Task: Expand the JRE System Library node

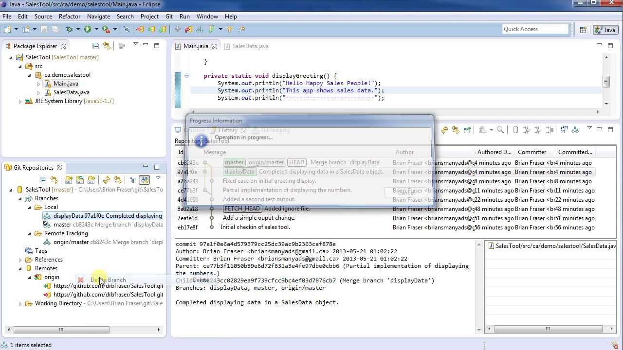Action: click(20, 102)
